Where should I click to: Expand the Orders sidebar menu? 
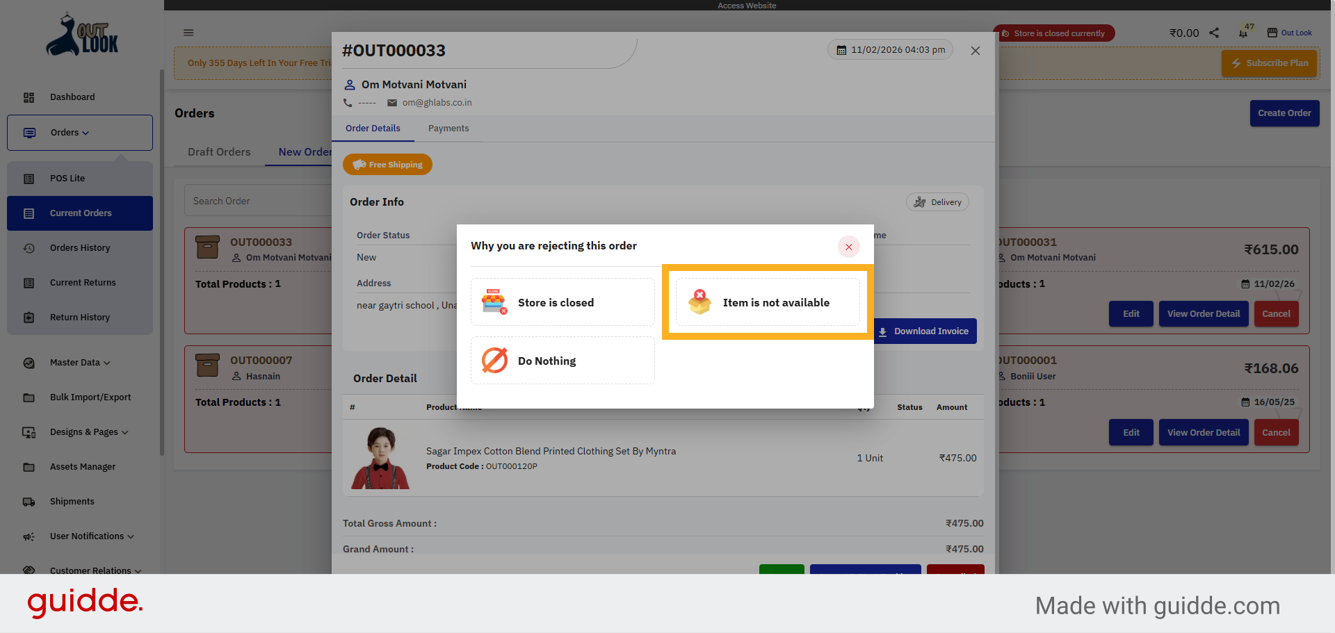click(x=80, y=133)
